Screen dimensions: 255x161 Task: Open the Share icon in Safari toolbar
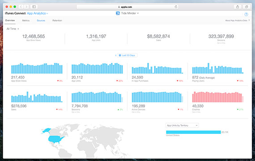pos(238,7)
